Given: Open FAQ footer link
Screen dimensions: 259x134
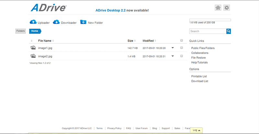Looking at the screenshot, I should [x=128, y=128].
